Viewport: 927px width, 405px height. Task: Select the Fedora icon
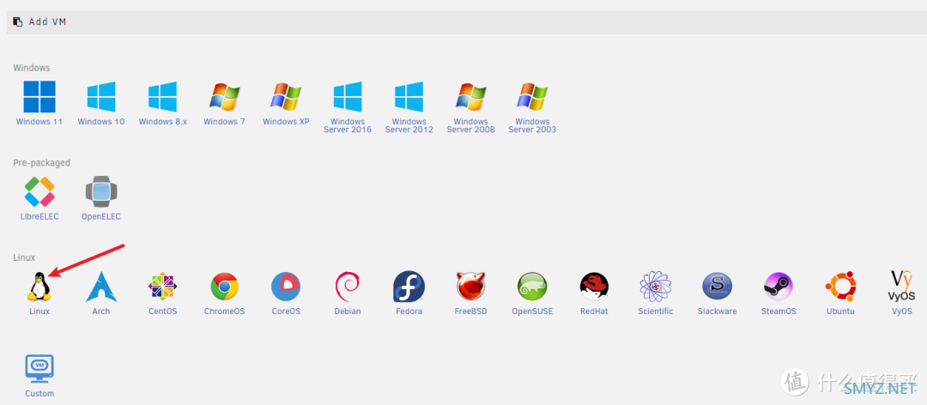point(409,287)
